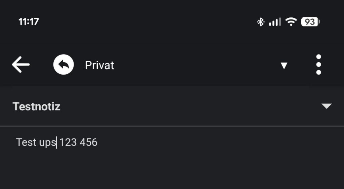Click the circular reply-arrow icon beside Privat
344x189 pixels.
[63, 65]
